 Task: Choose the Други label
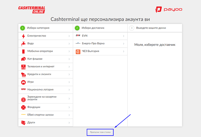click(31, 122)
